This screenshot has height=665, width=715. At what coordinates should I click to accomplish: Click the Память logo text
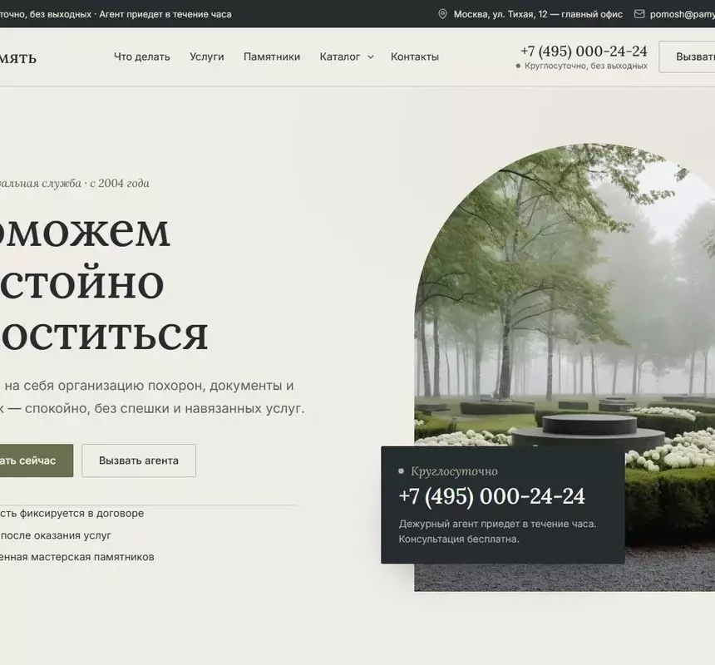[x=17, y=58]
